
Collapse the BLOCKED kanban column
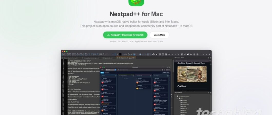[136, 76]
